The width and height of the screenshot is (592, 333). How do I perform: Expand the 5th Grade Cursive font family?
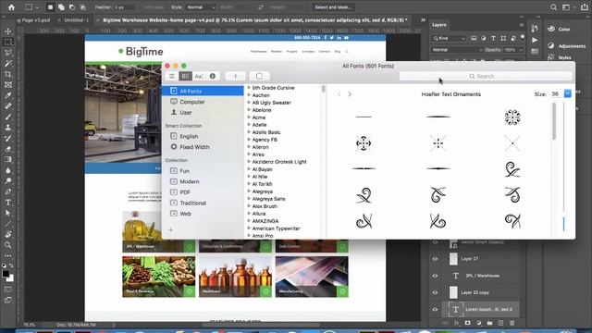pyautogui.click(x=249, y=88)
